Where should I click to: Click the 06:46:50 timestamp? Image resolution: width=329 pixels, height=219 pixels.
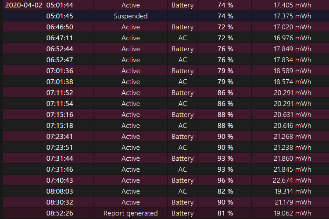(60, 27)
